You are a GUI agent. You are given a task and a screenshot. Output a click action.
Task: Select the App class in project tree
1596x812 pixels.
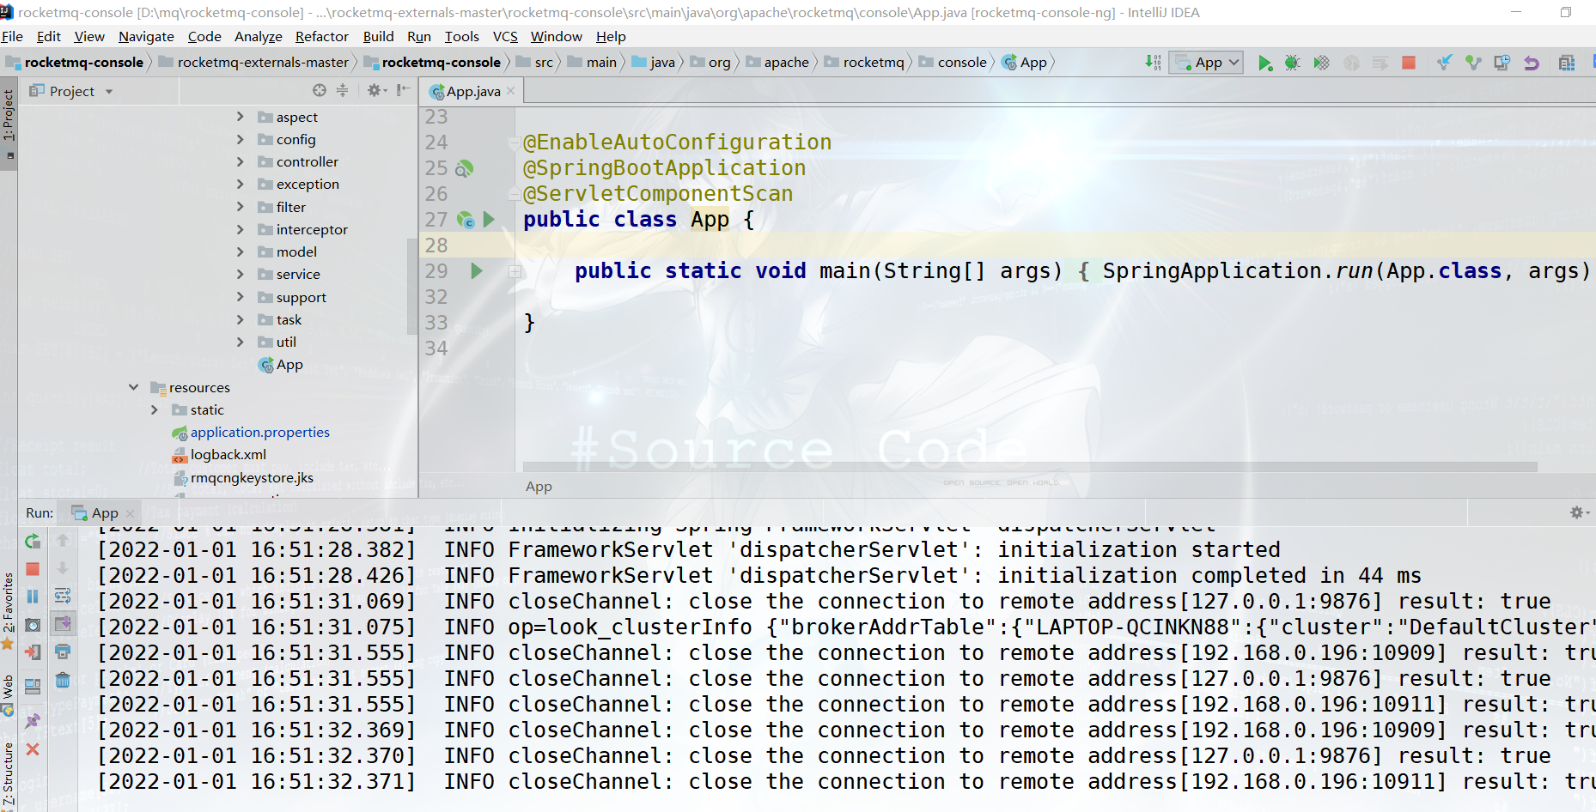coord(281,365)
